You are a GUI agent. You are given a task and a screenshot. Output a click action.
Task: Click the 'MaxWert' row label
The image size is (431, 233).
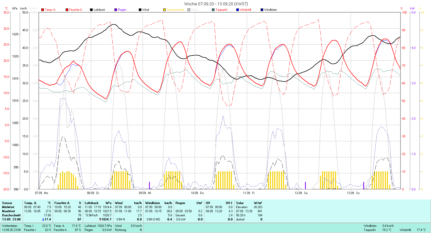(8, 211)
